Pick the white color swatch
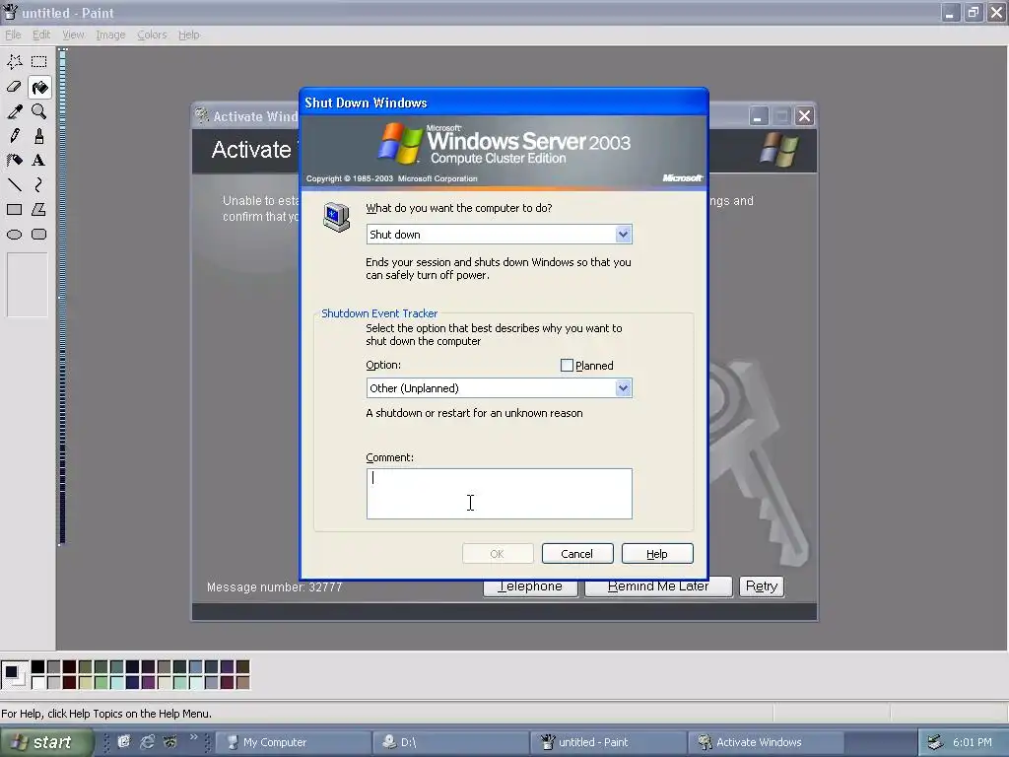Viewport: 1009px width, 757px height. point(38,682)
